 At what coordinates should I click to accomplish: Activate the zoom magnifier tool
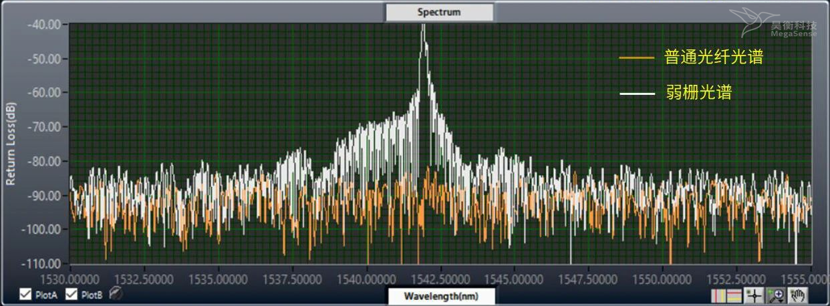(x=776, y=295)
